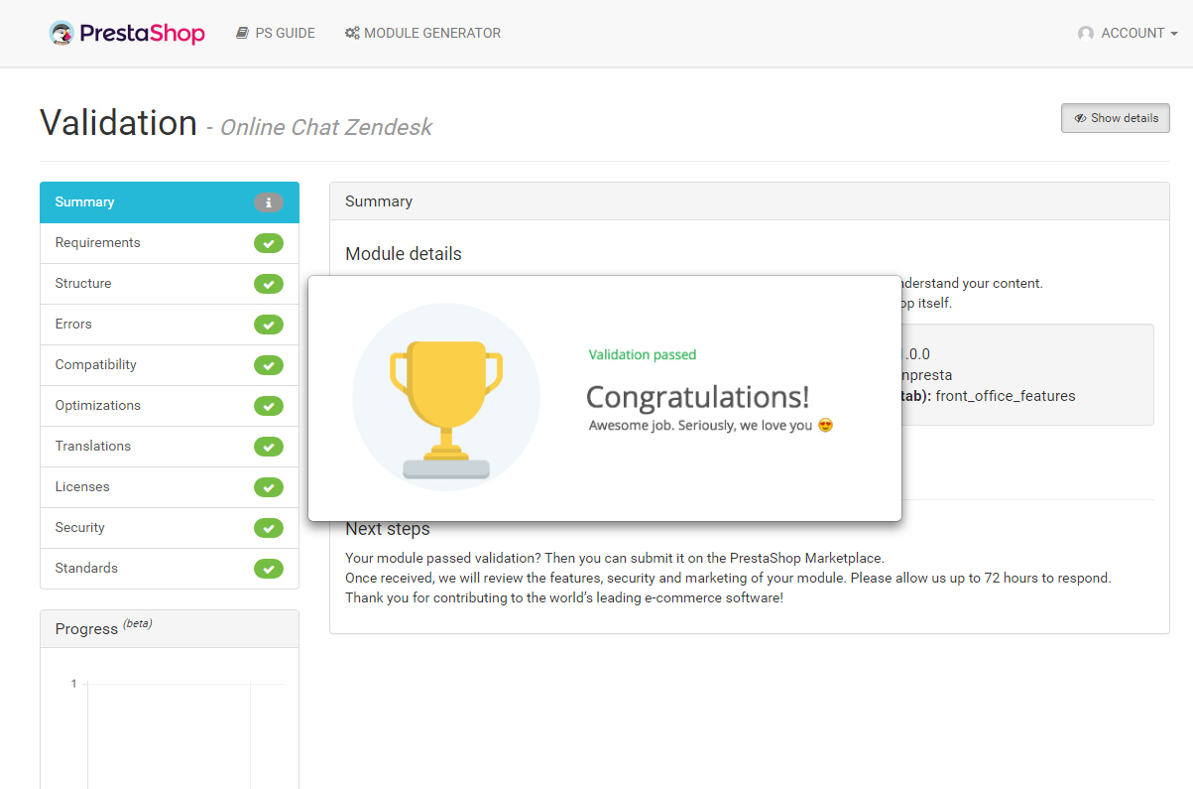Image resolution: width=1193 pixels, height=789 pixels.
Task: Open the Module Generator link
Action: [422, 33]
